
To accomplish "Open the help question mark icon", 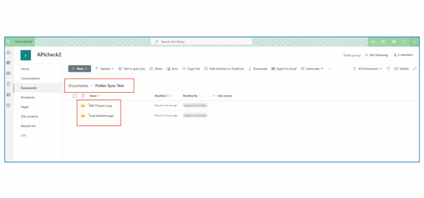I will (x=404, y=42).
